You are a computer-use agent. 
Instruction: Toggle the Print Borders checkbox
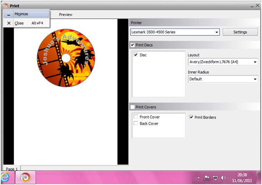pos(191,117)
